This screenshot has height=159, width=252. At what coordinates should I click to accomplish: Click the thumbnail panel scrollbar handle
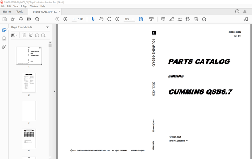(x=50, y=45)
